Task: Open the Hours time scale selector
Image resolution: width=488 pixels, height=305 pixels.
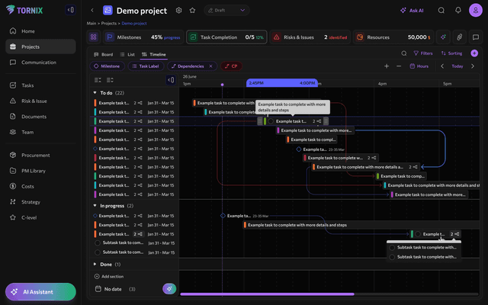Action: point(419,66)
